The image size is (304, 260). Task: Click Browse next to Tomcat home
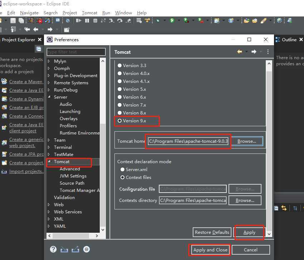tap(247, 141)
